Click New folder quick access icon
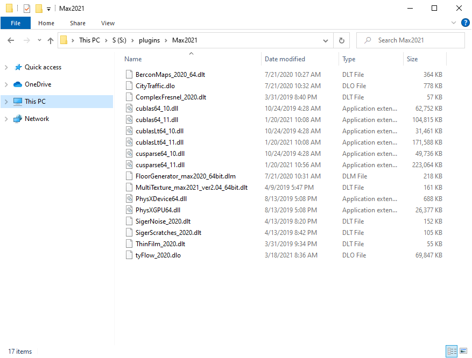Screen dimensions: 472x358 pyautogui.click(x=39, y=9)
